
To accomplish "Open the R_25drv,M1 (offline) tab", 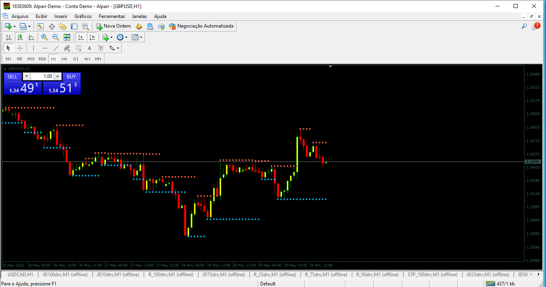I will pyautogui.click(x=275, y=275).
